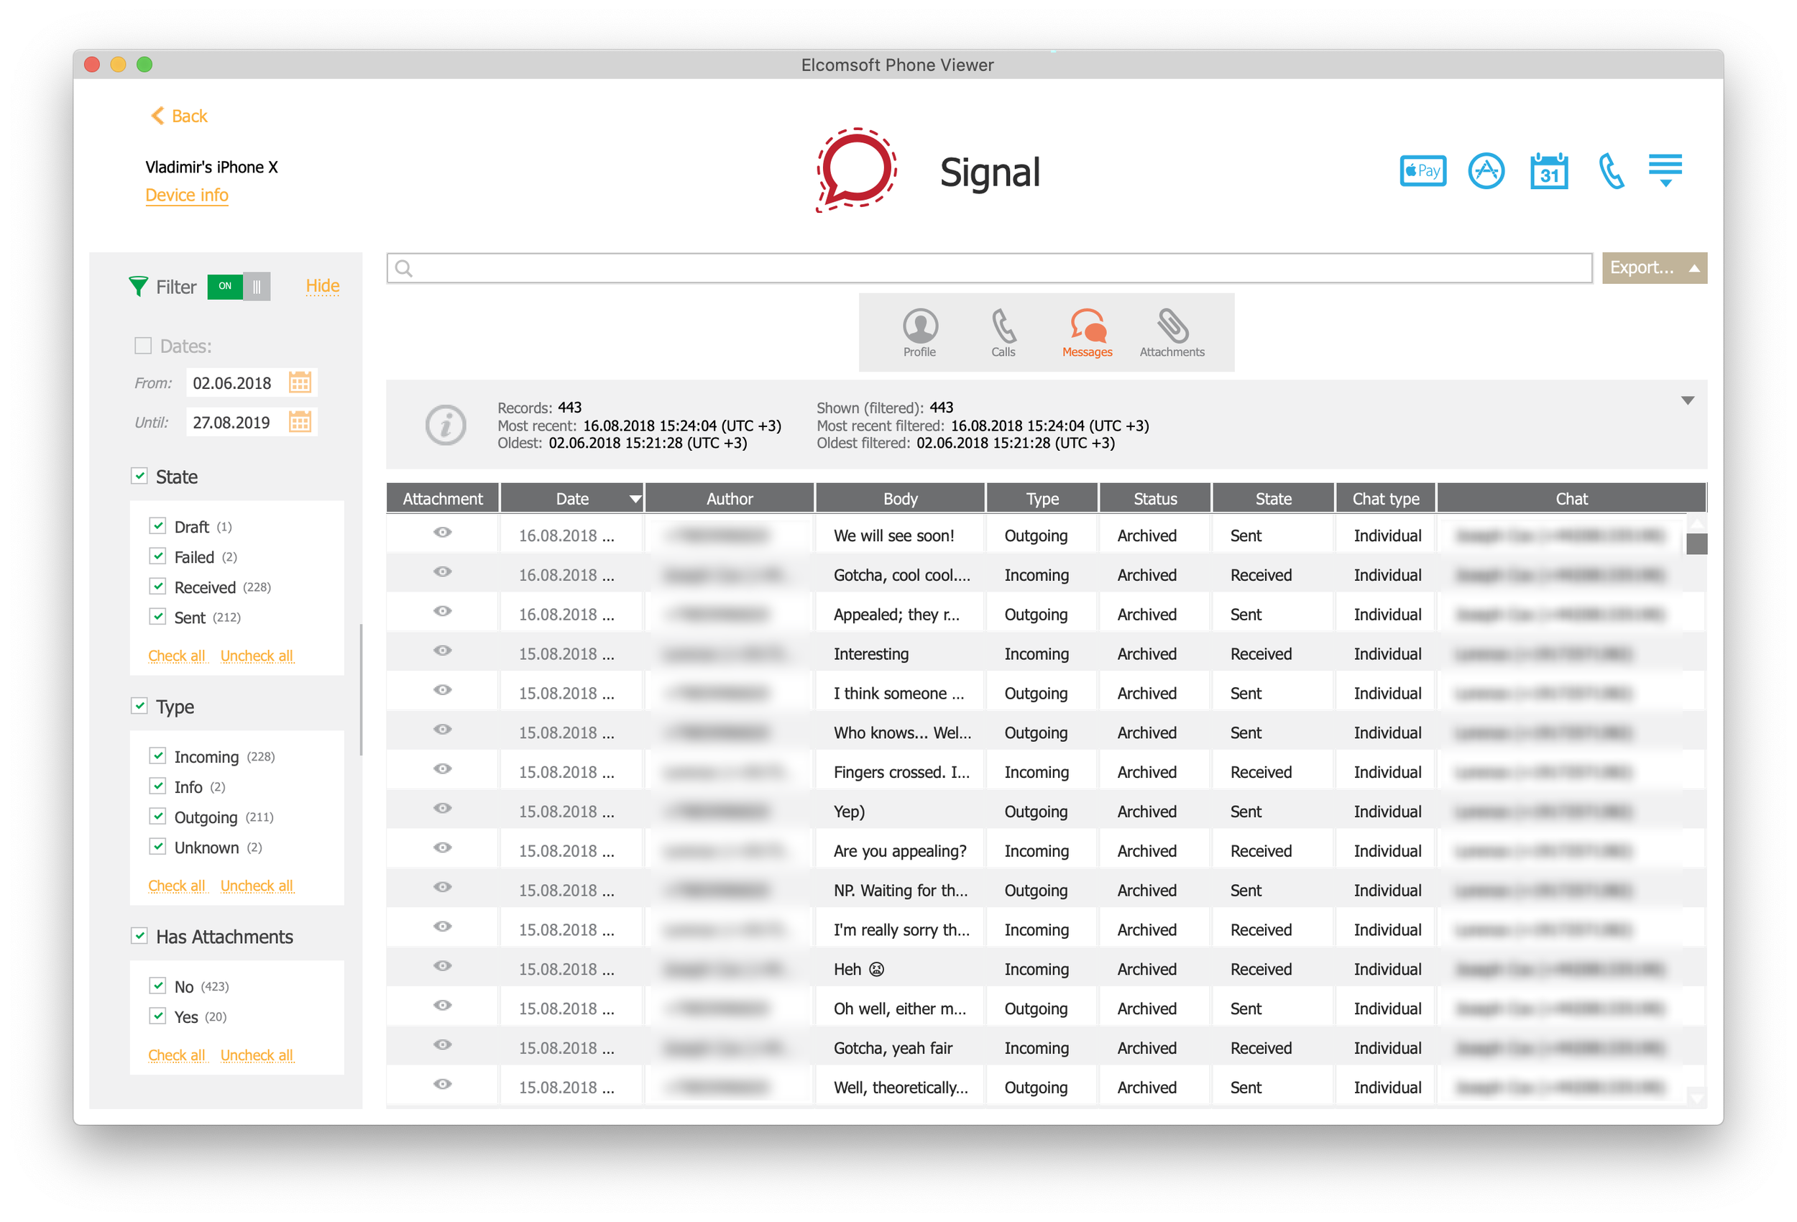1797x1222 pixels.
Task: Toggle the Filter ON switch
Action: [238, 286]
